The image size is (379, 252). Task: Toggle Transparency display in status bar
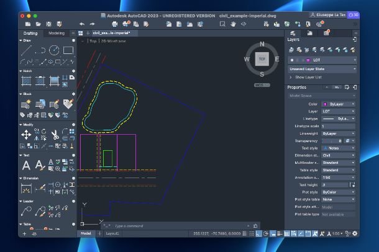coord(286,233)
